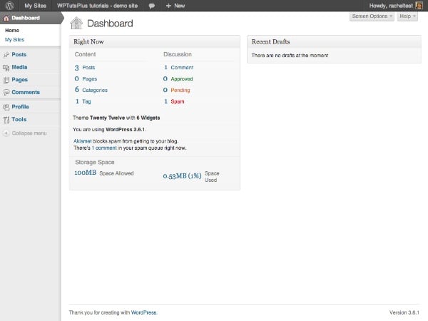
Task: Click the Tools icon in sidebar
Action: point(6,120)
